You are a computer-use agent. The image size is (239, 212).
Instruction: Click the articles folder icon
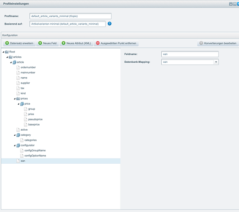(x=11, y=57)
